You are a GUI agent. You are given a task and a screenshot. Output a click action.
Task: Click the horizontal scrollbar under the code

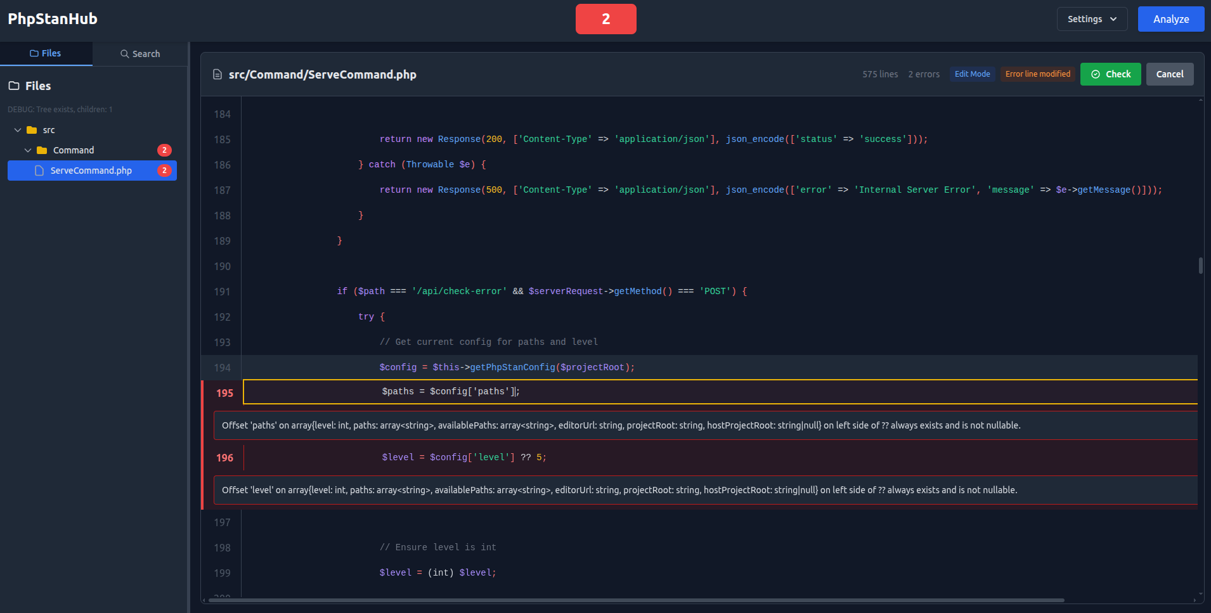pyautogui.click(x=634, y=600)
